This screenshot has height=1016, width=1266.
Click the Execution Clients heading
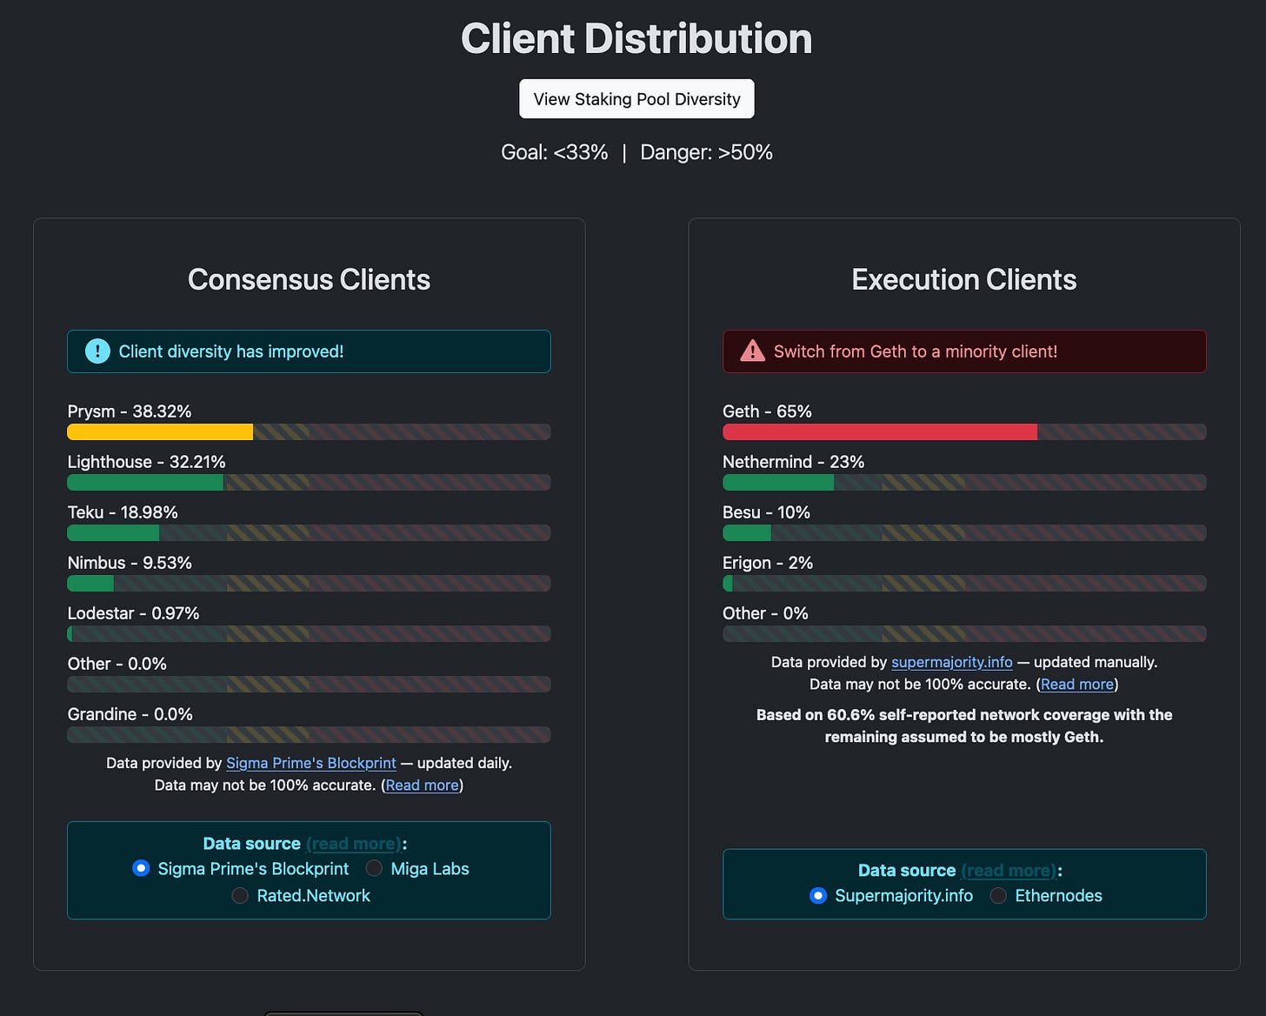coord(964,279)
